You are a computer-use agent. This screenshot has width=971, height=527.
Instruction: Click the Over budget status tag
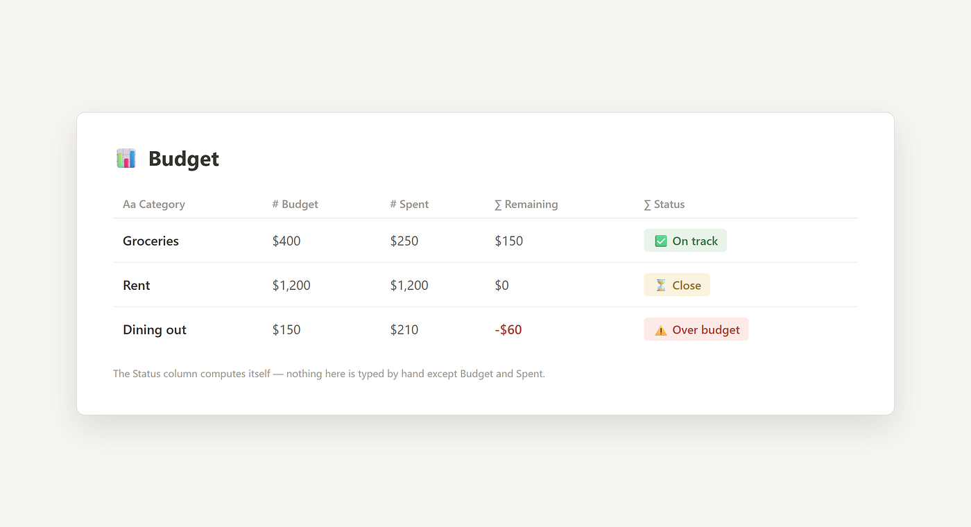696,329
